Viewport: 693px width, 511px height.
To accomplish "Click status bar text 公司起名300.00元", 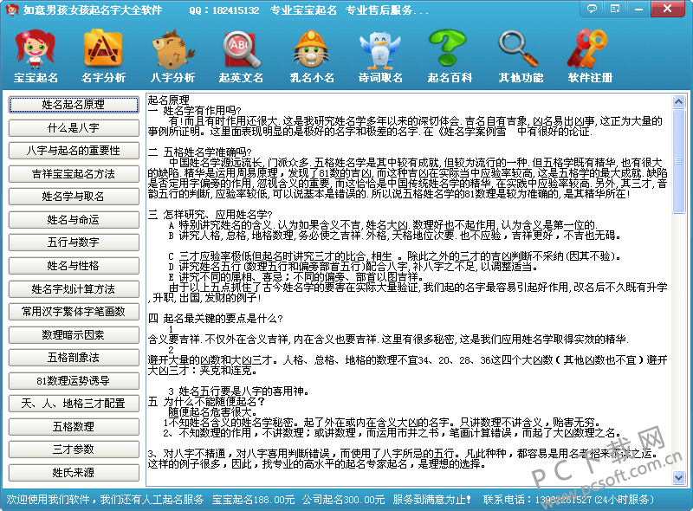I will (343, 500).
